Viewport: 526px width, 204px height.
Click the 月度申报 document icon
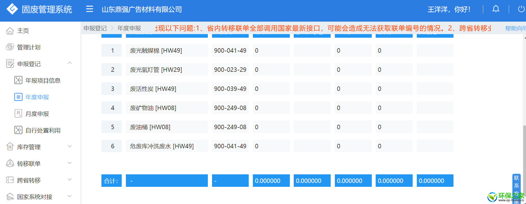(18, 113)
